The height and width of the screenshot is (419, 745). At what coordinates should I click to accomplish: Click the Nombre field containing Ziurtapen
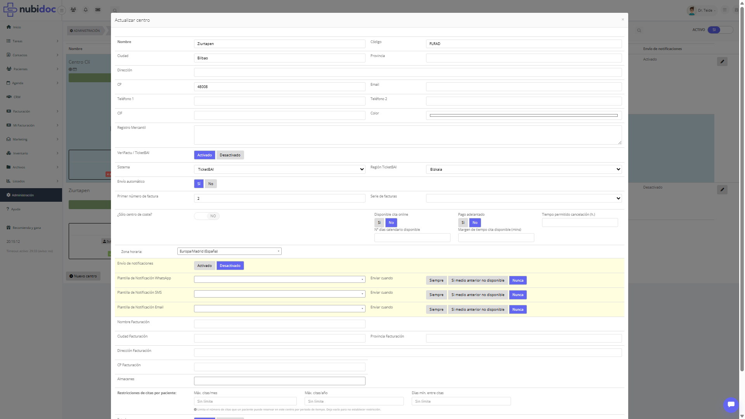coord(280,44)
